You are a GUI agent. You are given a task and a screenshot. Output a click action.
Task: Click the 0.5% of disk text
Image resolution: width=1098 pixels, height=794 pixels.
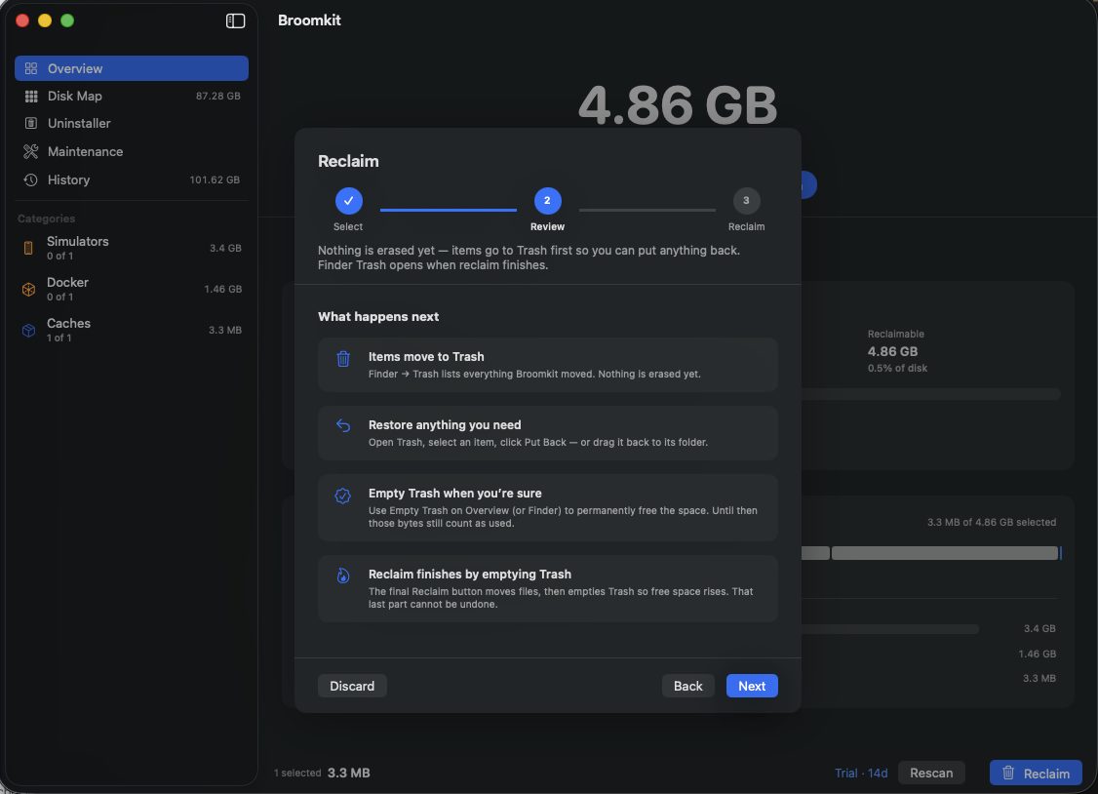[x=897, y=369]
